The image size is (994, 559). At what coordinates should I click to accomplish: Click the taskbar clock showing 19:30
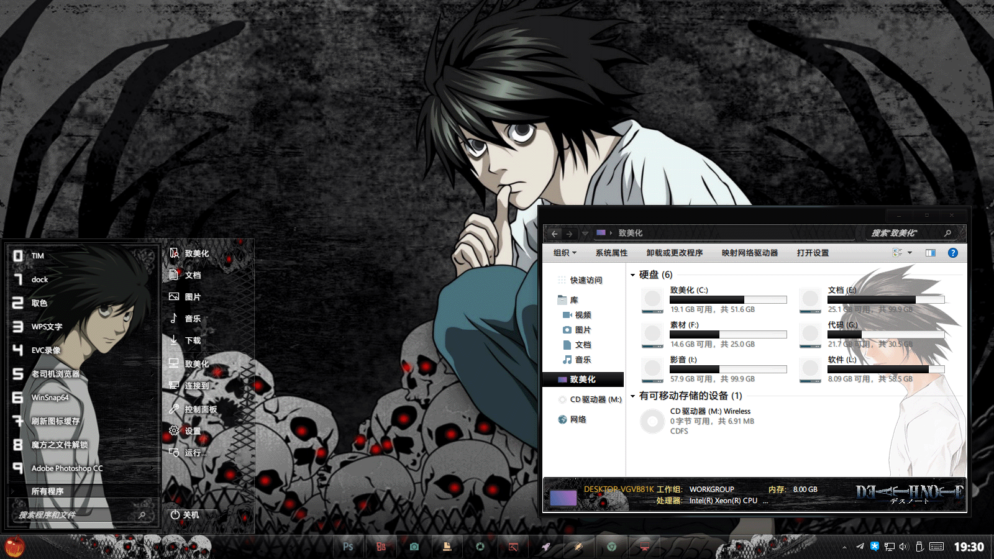969,547
